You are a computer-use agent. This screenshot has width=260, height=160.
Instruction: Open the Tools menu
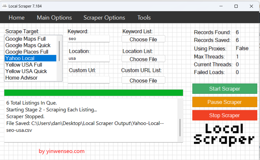(144, 18)
